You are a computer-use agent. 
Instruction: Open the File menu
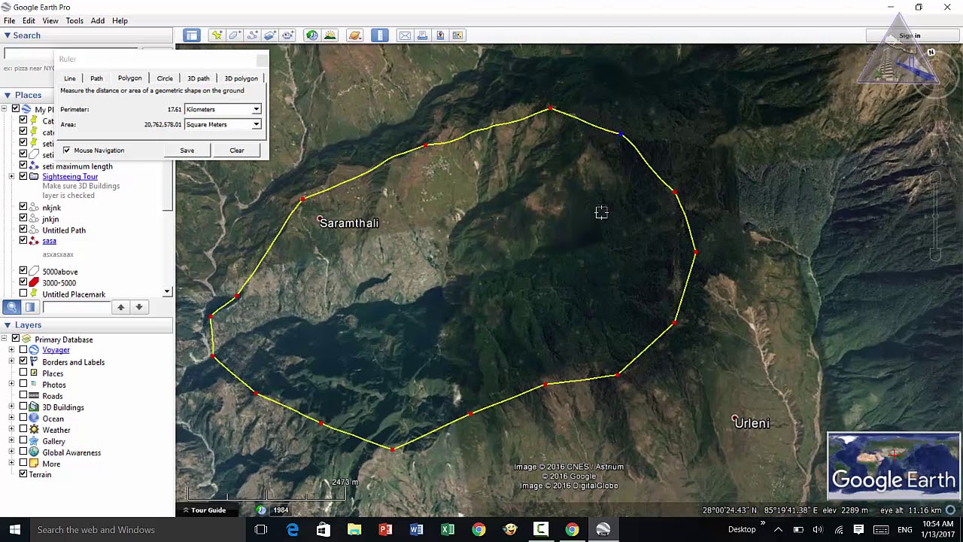click(9, 21)
